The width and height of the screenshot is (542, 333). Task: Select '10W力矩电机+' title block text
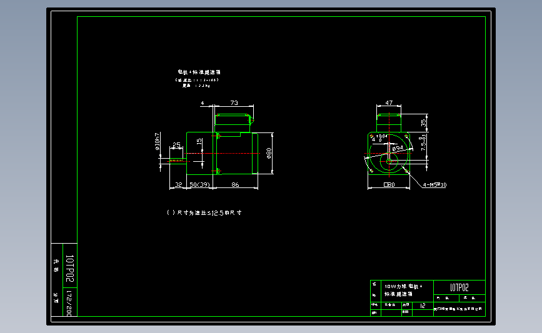(403, 286)
